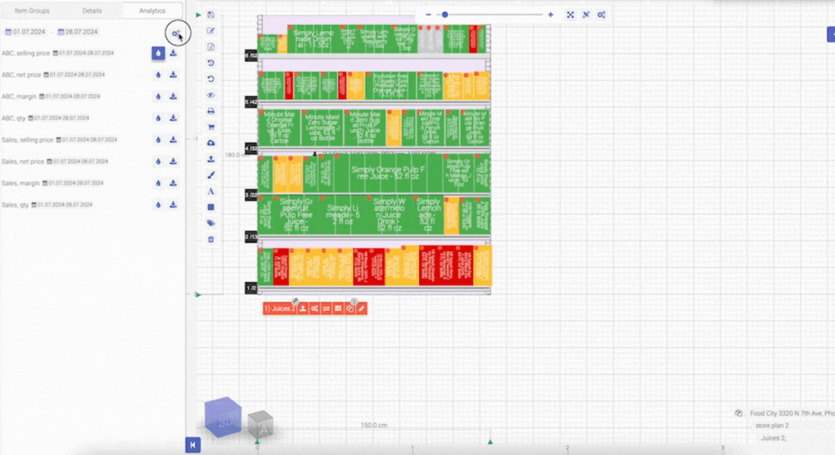Download ABC, margin report
835x455 pixels.
[x=173, y=96]
